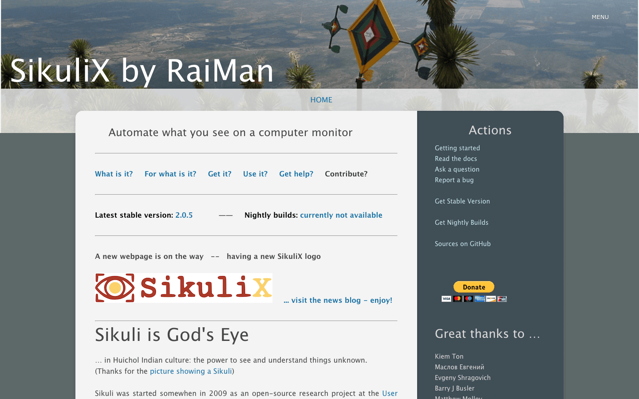The height and width of the screenshot is (399, 639).
Task: Click 'Get help?' in the navigation row
Action: point(296,174)
